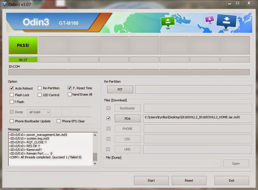Click the 'Removed!!' log line

click(25, 150)
